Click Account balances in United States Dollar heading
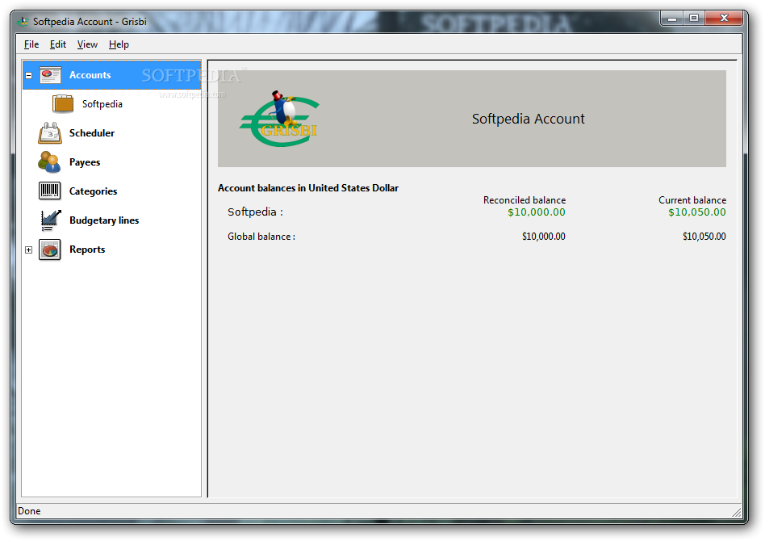765x541 pixels. click(x=307, y=188)
